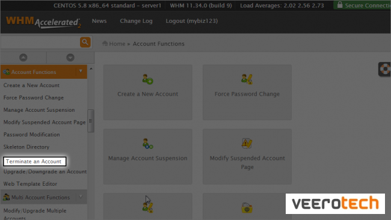Click the sidebar scroll-down circle arrow

[70, 58]
